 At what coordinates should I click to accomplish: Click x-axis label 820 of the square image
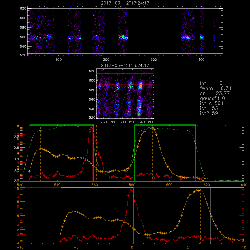132,122
